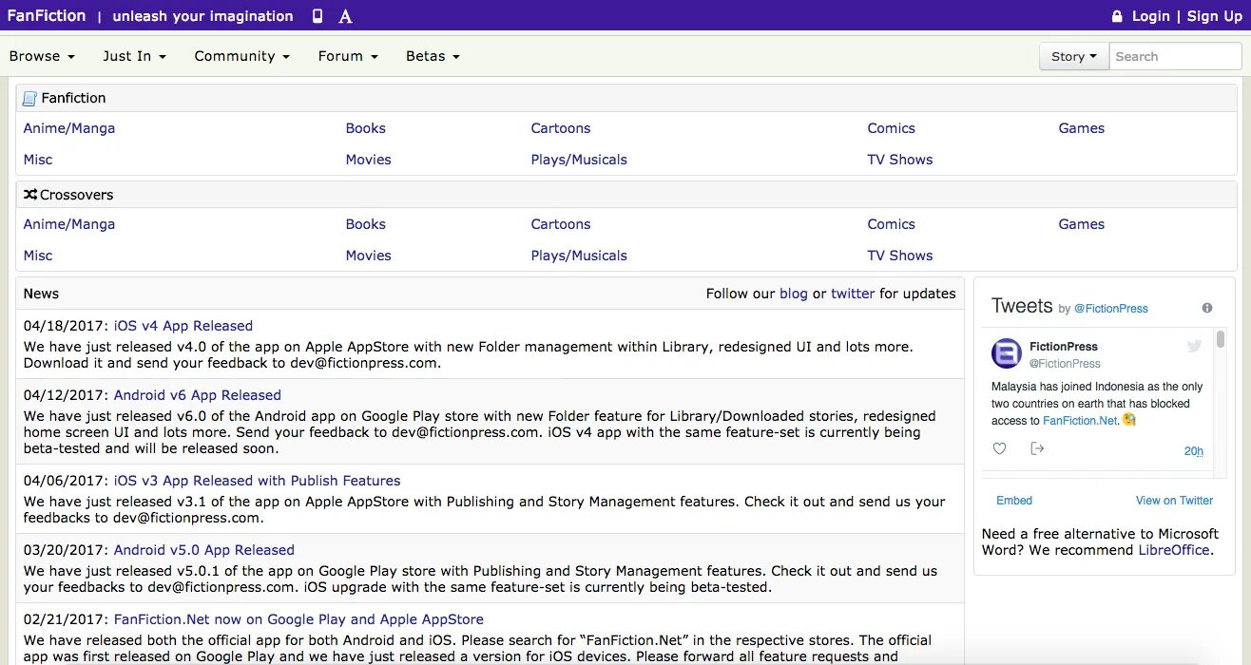Open the Betas dropdown menu
Screen dimensions: 1251x665
point(433,56)
